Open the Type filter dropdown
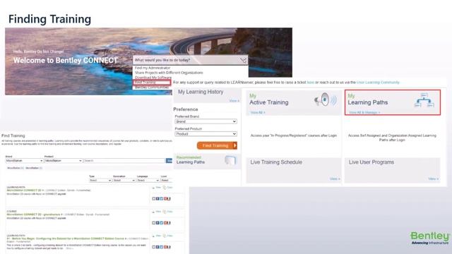This screenshot has width=452, height=254. [100, 181]
